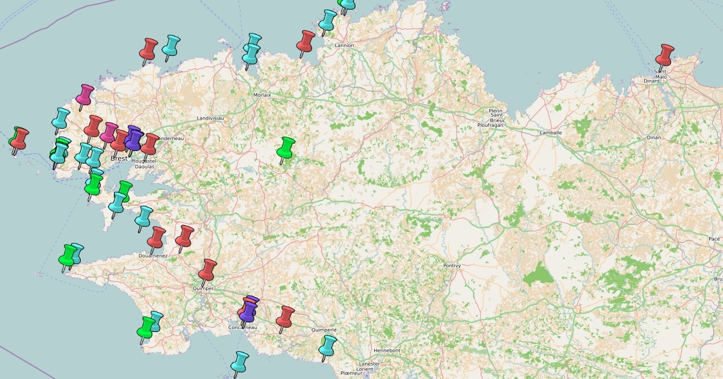Select the green pushpin on Crozon peninsula east side
This screenshot has width=723, height=379.
124,192
